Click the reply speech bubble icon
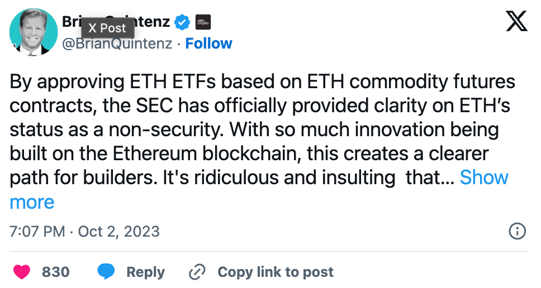The width and height of the screenshot is (541, 288). tap(106, 272)
